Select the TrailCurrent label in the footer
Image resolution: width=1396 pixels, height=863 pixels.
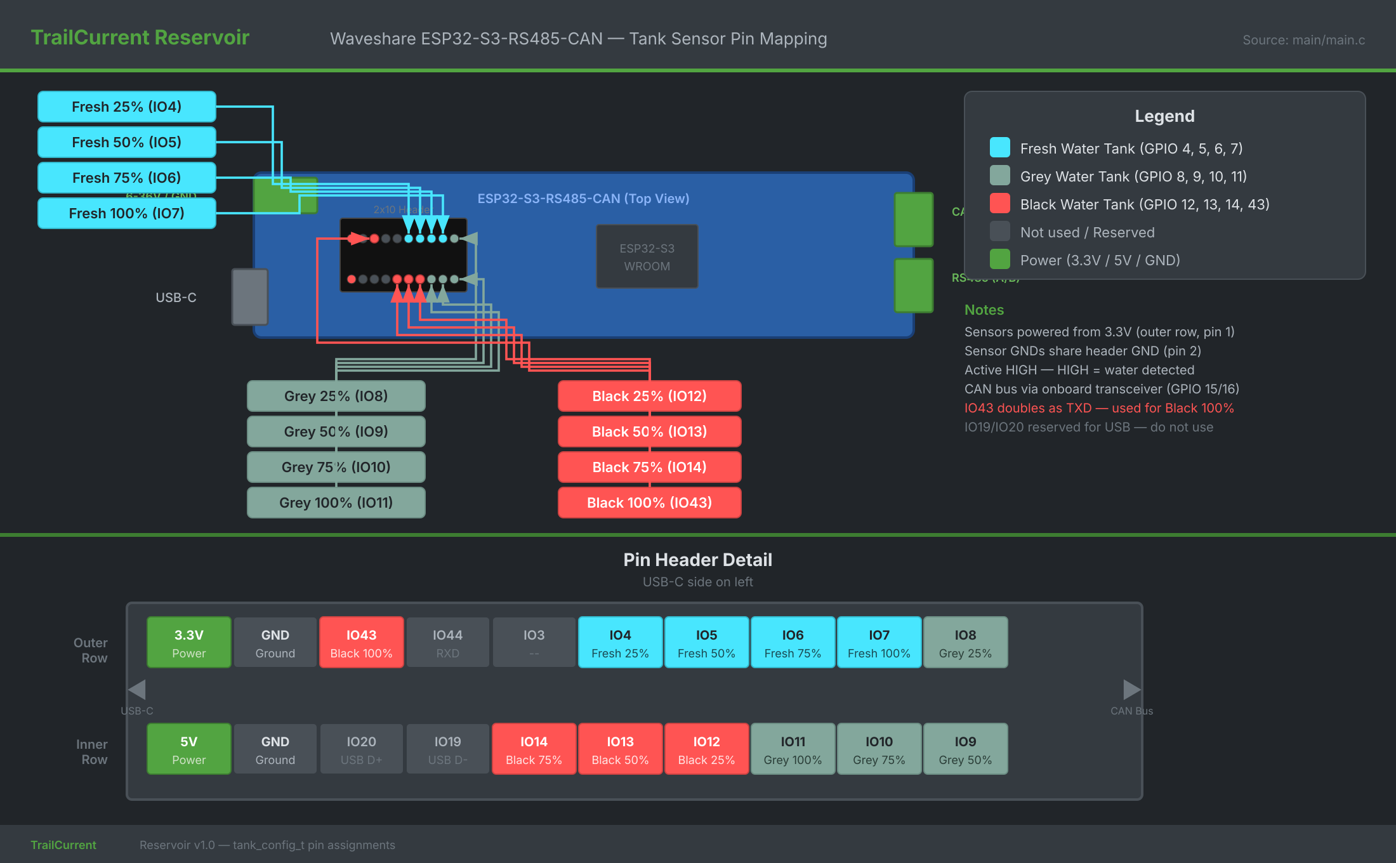(x=63, y=845)
